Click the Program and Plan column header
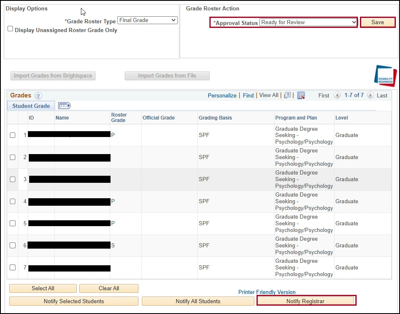 click(296, 118)
